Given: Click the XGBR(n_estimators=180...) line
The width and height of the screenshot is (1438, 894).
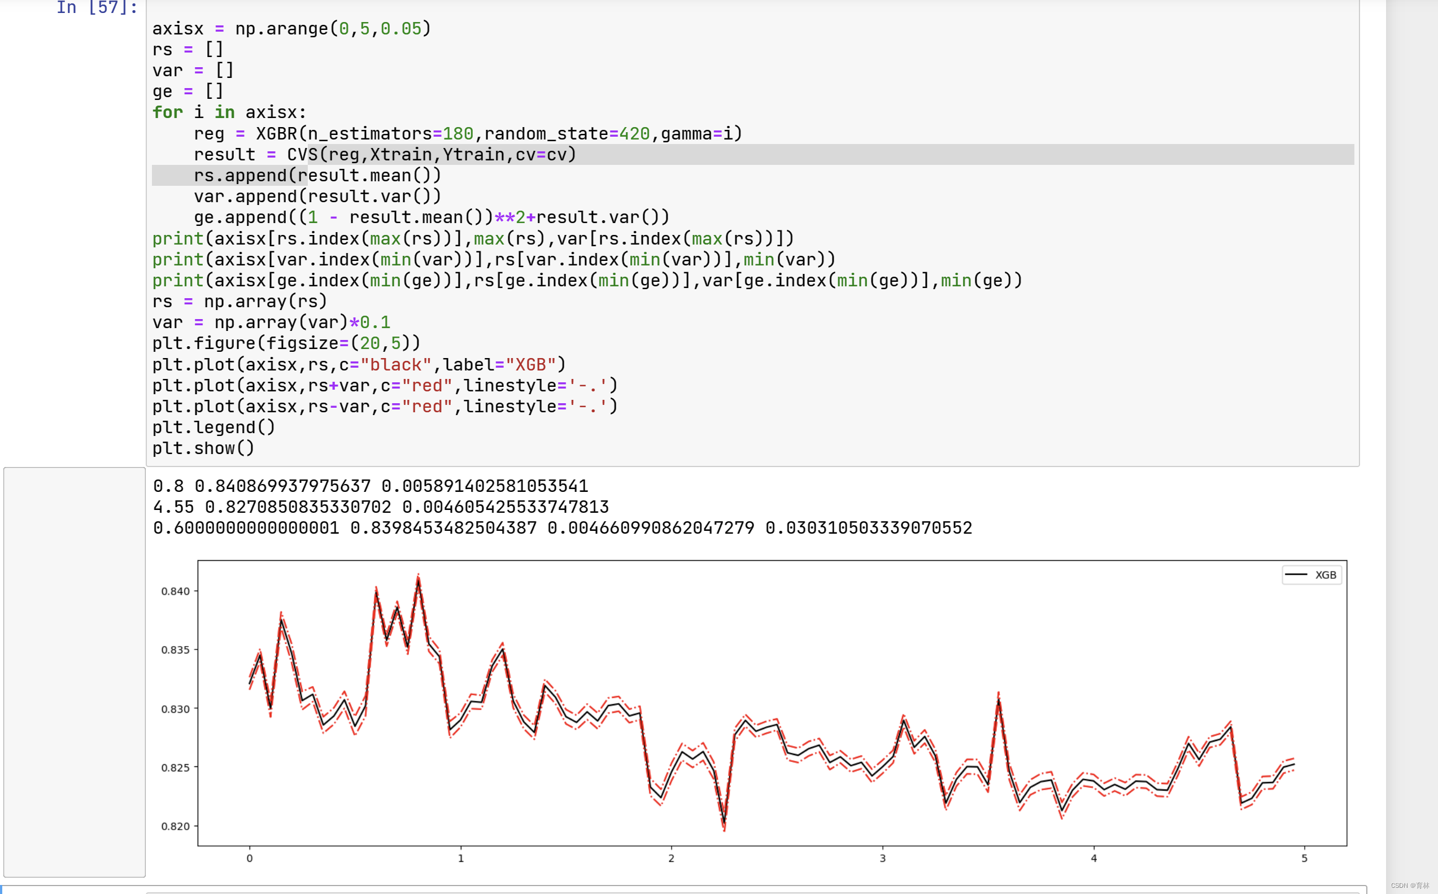Looking at the screenshot, I should click(x=468, y=134).
